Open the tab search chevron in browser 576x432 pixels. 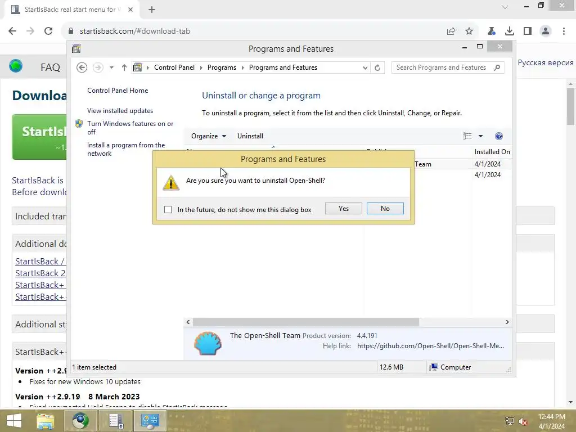click(x=505, y=7)
